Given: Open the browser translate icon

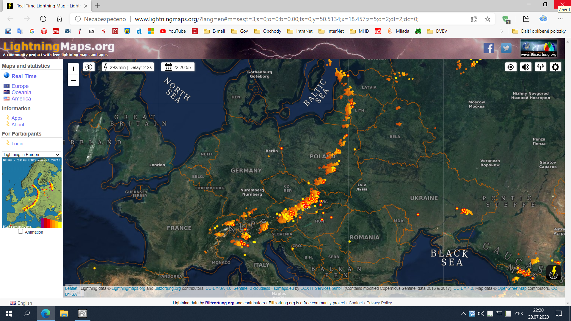Looking at the screenshot, I should coord(474,19).
